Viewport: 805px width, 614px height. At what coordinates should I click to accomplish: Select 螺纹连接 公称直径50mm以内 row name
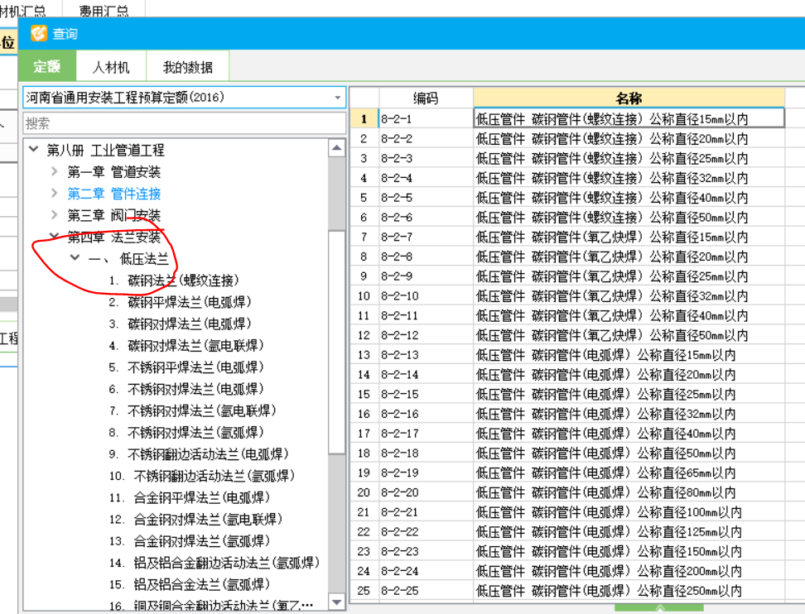point(629,217)
